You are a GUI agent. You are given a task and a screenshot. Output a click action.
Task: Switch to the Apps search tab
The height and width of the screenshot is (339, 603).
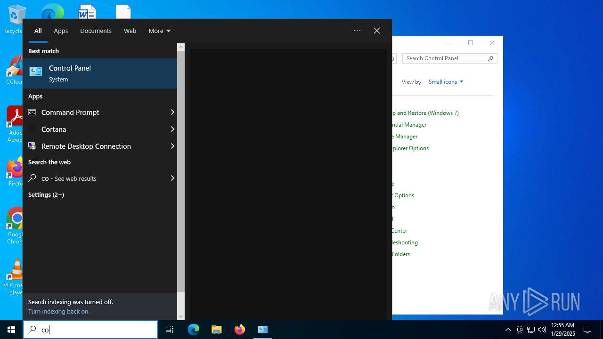61,31
